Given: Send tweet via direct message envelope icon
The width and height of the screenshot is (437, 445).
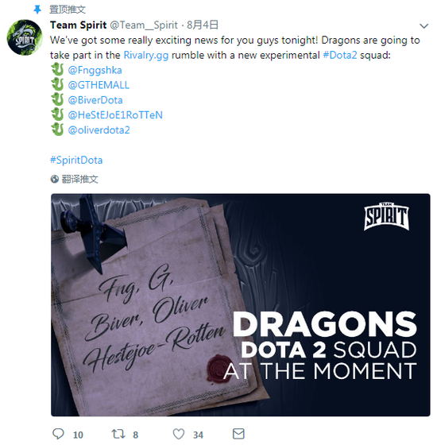Looking at the screenshot, I should tap(238, 434).
